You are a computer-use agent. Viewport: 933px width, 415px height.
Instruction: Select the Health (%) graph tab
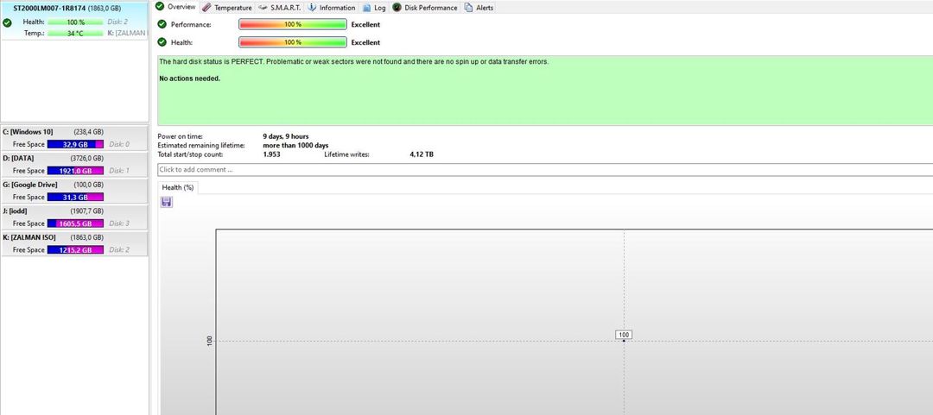pos(178,187)
